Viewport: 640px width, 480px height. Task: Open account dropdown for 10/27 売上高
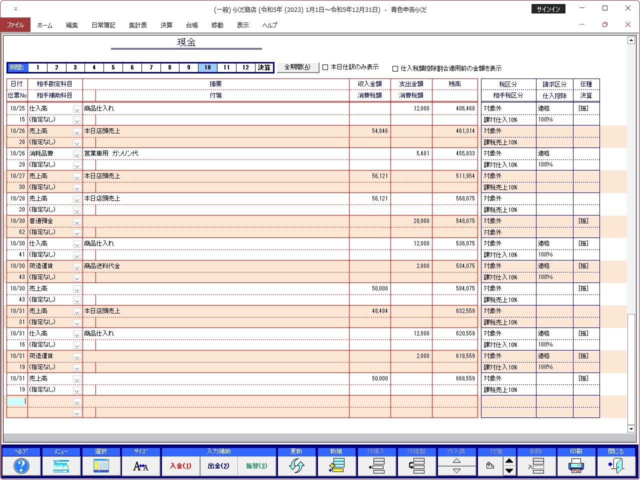[x=77, y=176]
